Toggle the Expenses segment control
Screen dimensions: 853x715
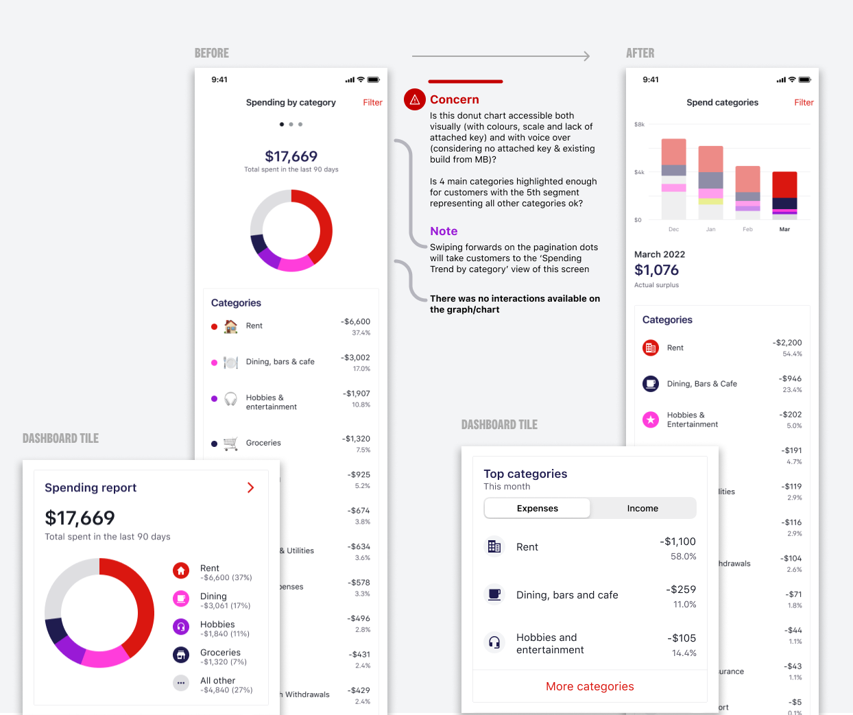[x=537, y=508]
